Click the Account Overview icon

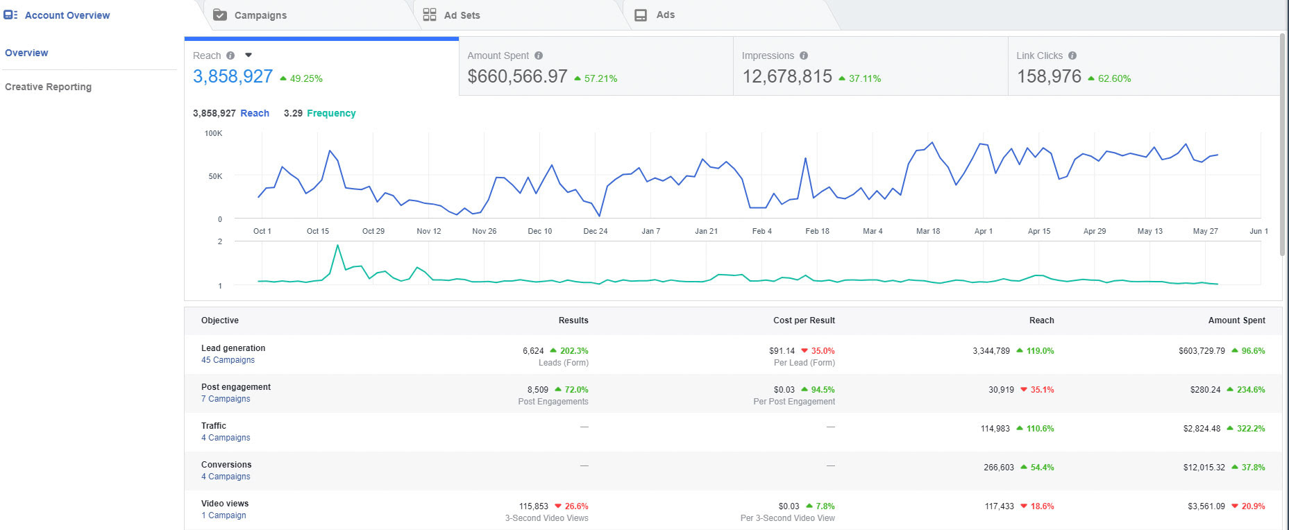tap(10, 15)
